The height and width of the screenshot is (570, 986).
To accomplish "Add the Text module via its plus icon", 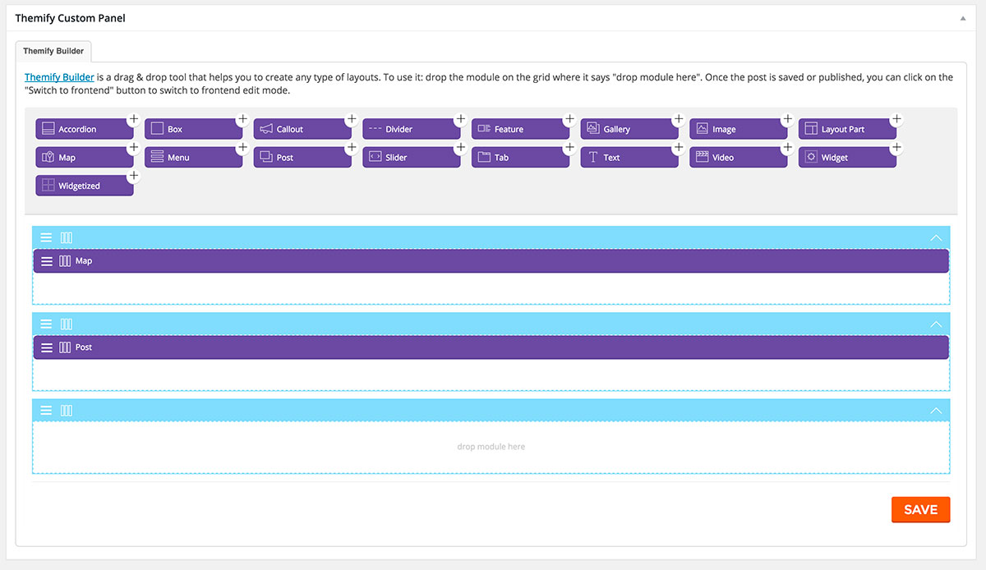I will tap(679, 147).
